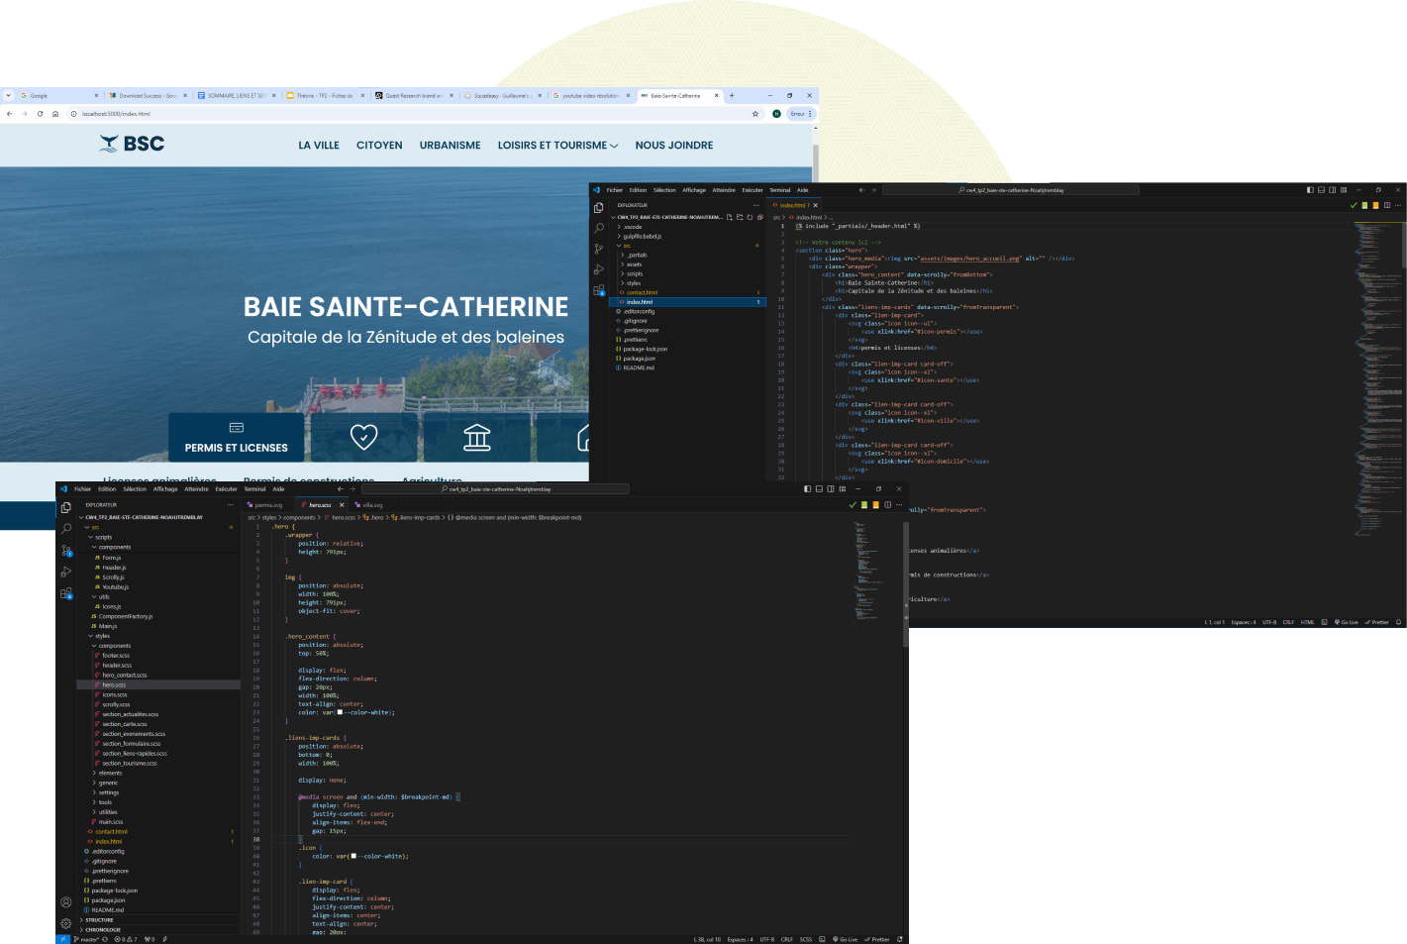Switch to permis.svg tab in front editor

pos(268,505)
